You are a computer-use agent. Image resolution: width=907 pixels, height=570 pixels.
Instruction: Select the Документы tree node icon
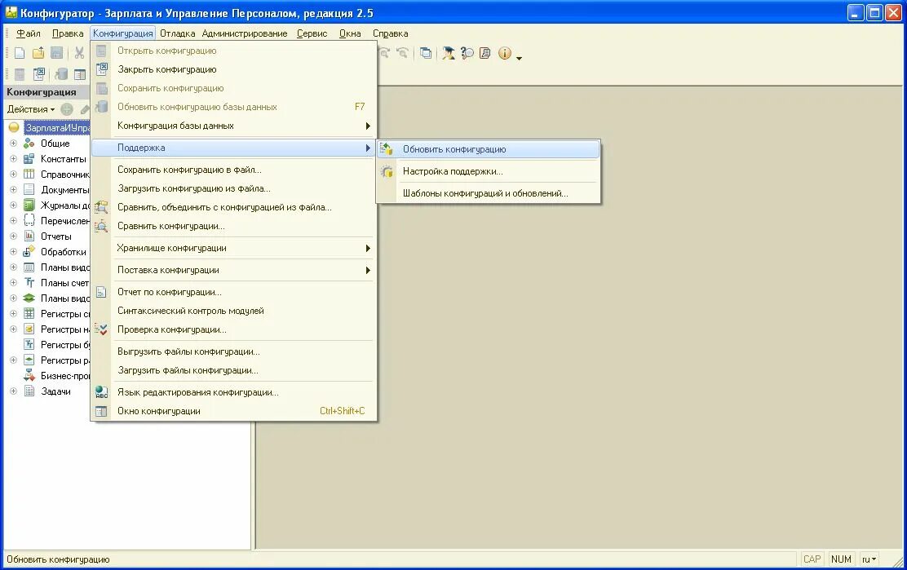pos(29,190)
